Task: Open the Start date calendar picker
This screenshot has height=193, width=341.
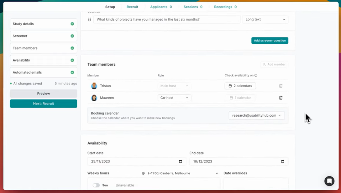Action: click(180, 161)
